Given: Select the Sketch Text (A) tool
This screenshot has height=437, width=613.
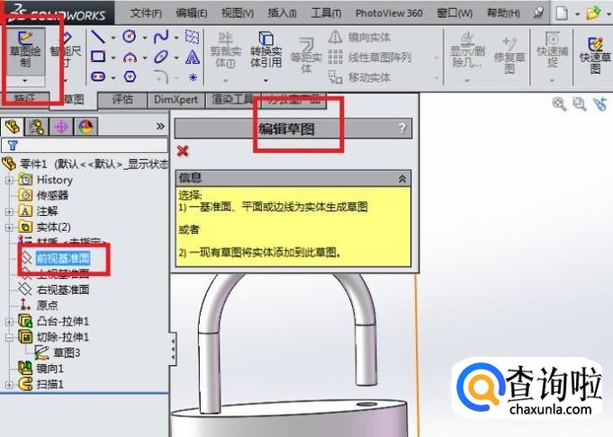Looking at the screenshot, I should pos(193,57).
